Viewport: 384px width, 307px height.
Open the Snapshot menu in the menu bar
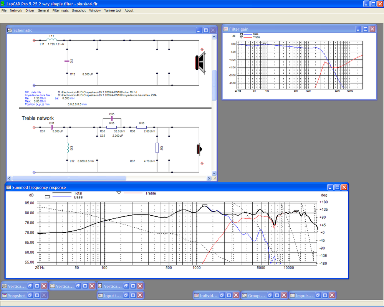(x=79, y=10)
